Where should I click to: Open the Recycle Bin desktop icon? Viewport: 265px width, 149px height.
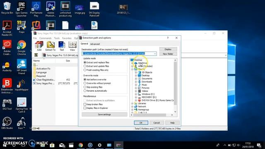pyautogui.click(x=7, y=8)
